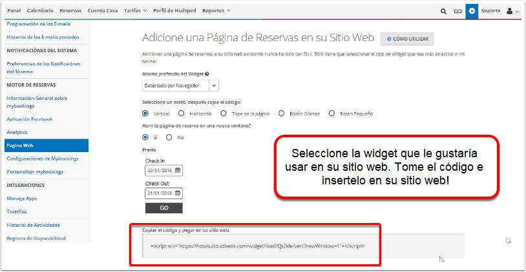Screen dimensions: 526x272
Task: Select the Horizontal widget style
Action: pyautogui.click(x=181, y=113)
